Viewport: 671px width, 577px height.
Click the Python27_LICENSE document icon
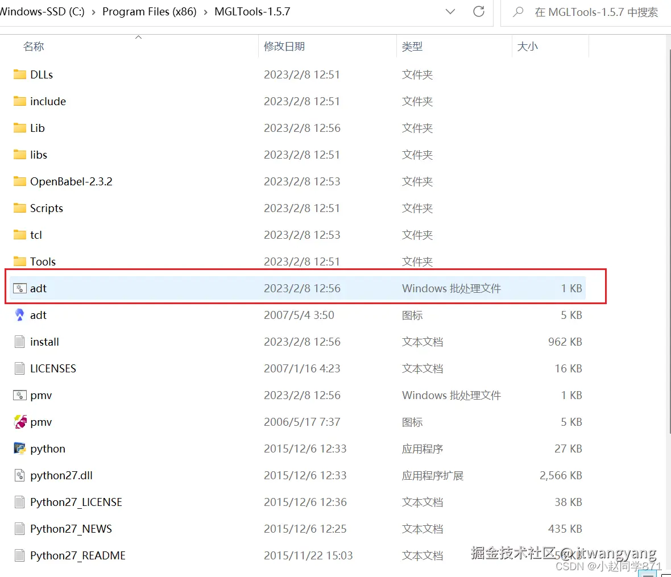coord(20,502)
